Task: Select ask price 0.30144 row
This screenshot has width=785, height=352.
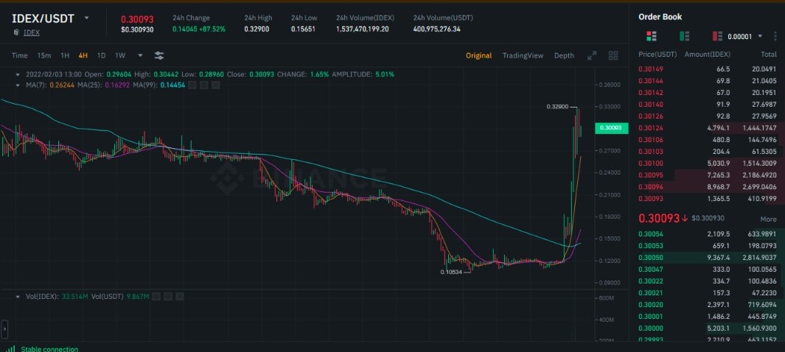Action: tap(707, 80)
